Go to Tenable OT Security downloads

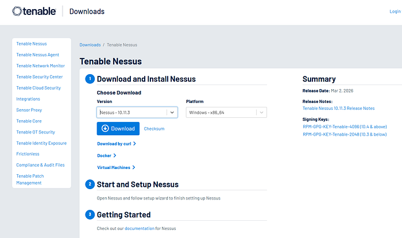point(36,132)
